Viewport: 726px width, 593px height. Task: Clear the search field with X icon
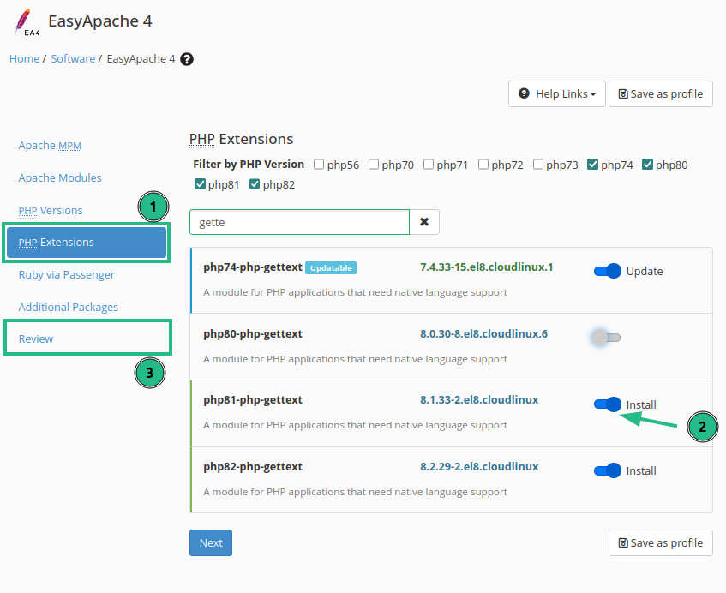(x=424, y=222)
